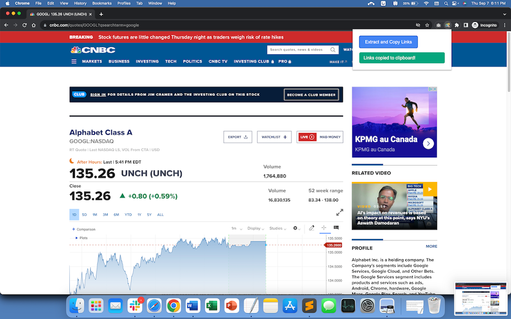
Task: Add stock via WATCHLIST button
Action: pos(274,137)
